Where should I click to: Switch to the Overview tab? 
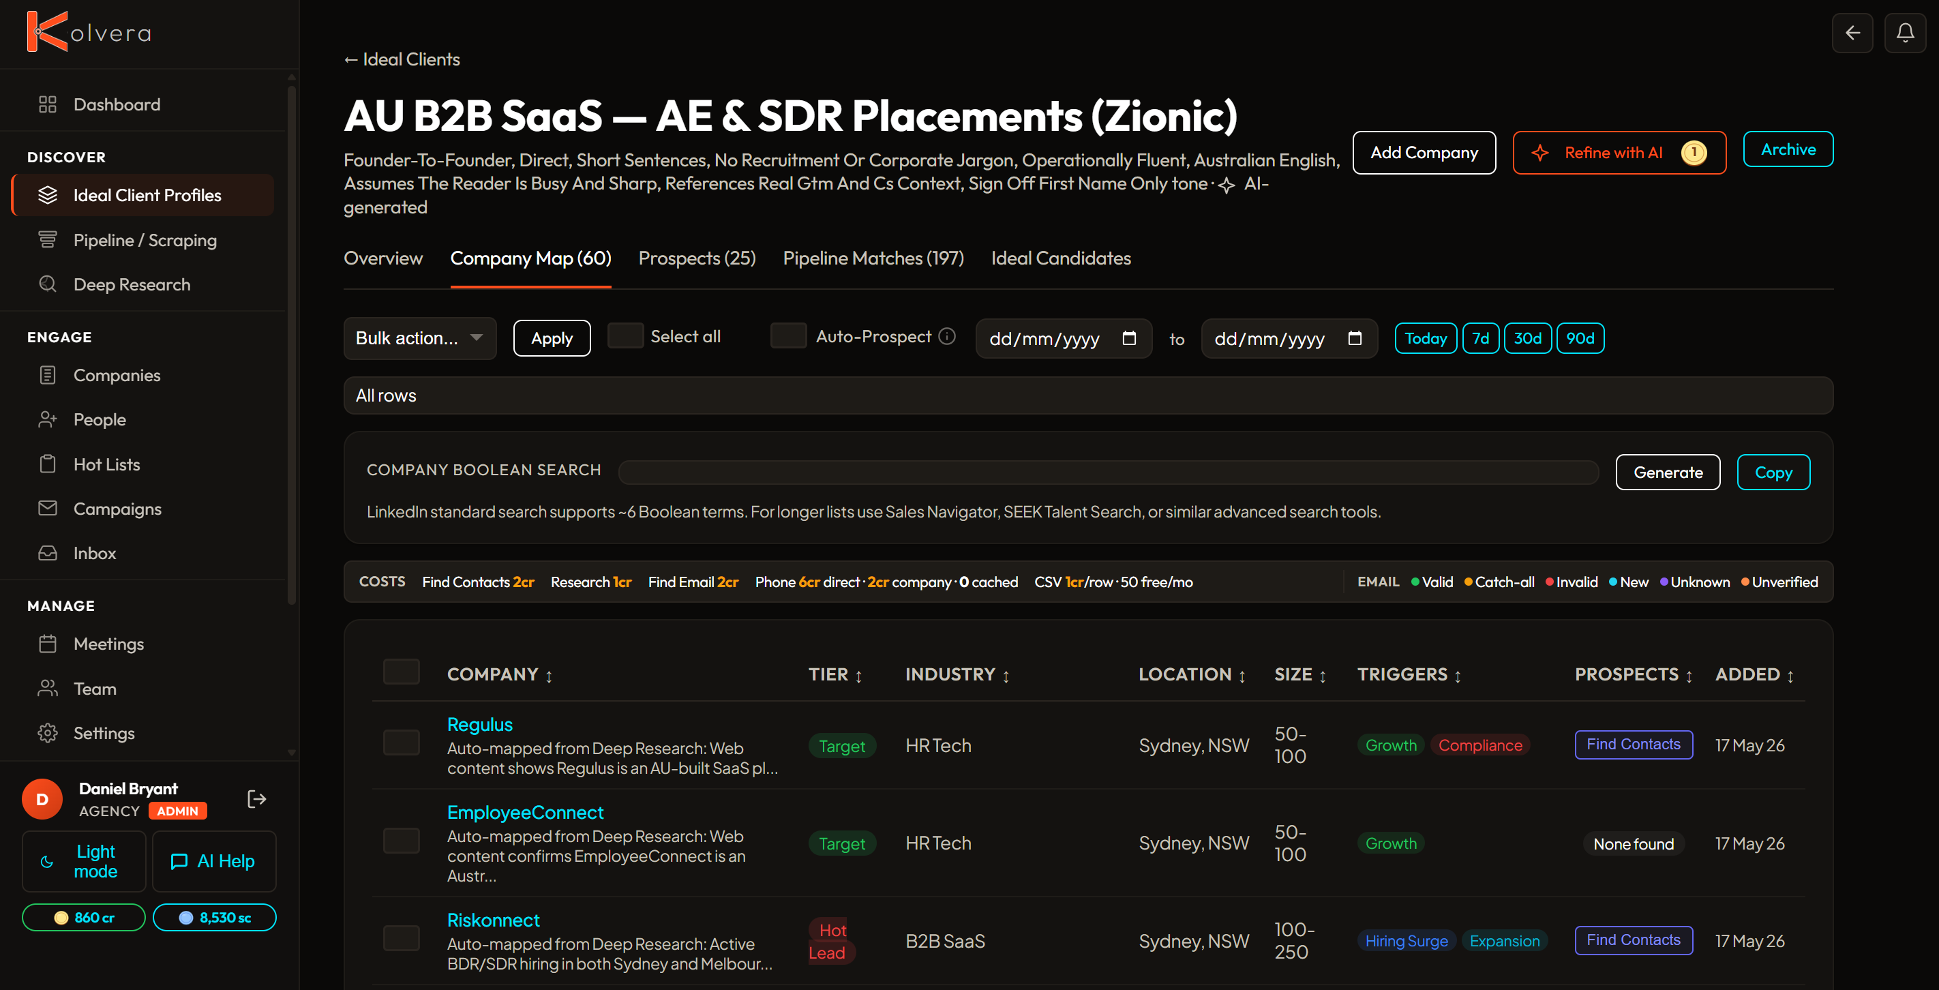[383, 258]
